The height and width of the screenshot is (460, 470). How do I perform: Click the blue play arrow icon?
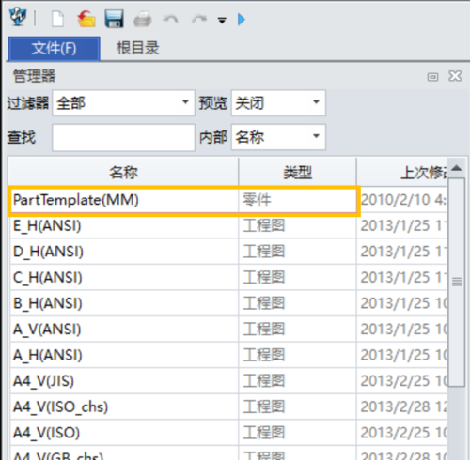click(242, 20)
